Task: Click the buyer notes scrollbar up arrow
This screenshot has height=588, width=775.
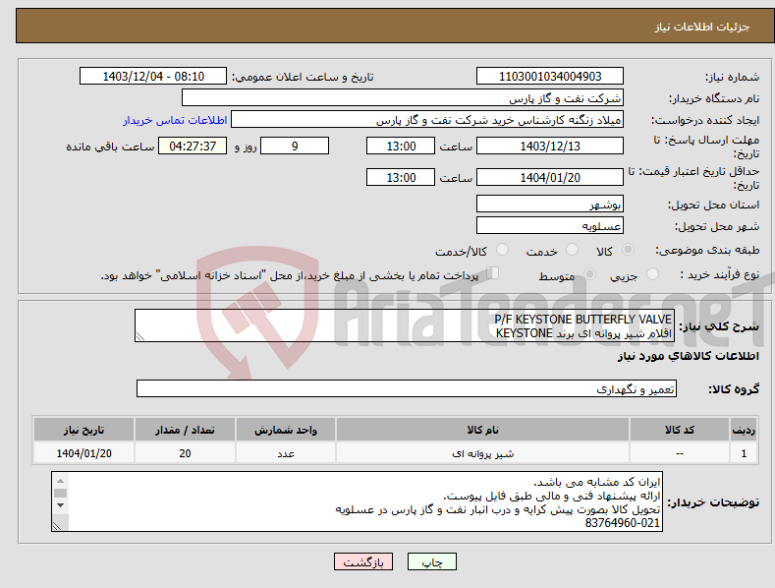Action: [x=60, y=481]
